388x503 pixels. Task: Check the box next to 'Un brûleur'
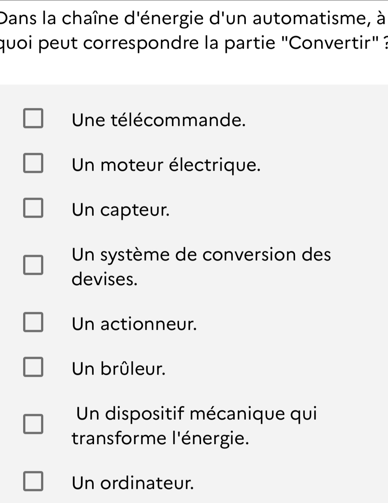pos(33,367)
